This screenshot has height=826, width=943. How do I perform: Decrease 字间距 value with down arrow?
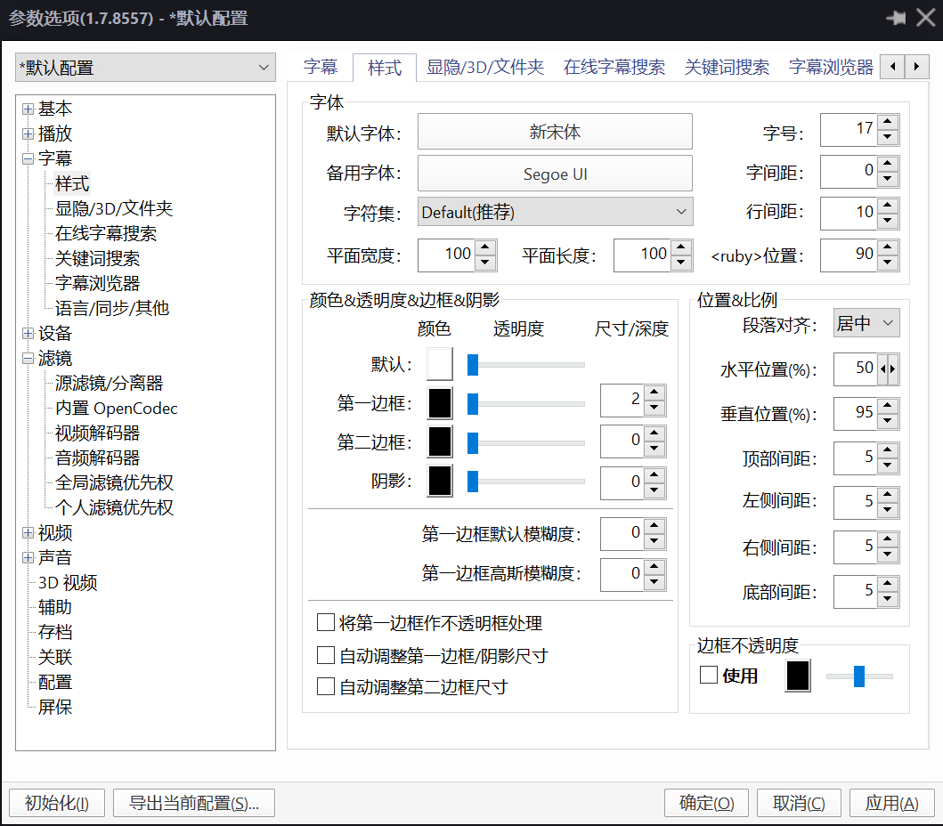point(888,179)
